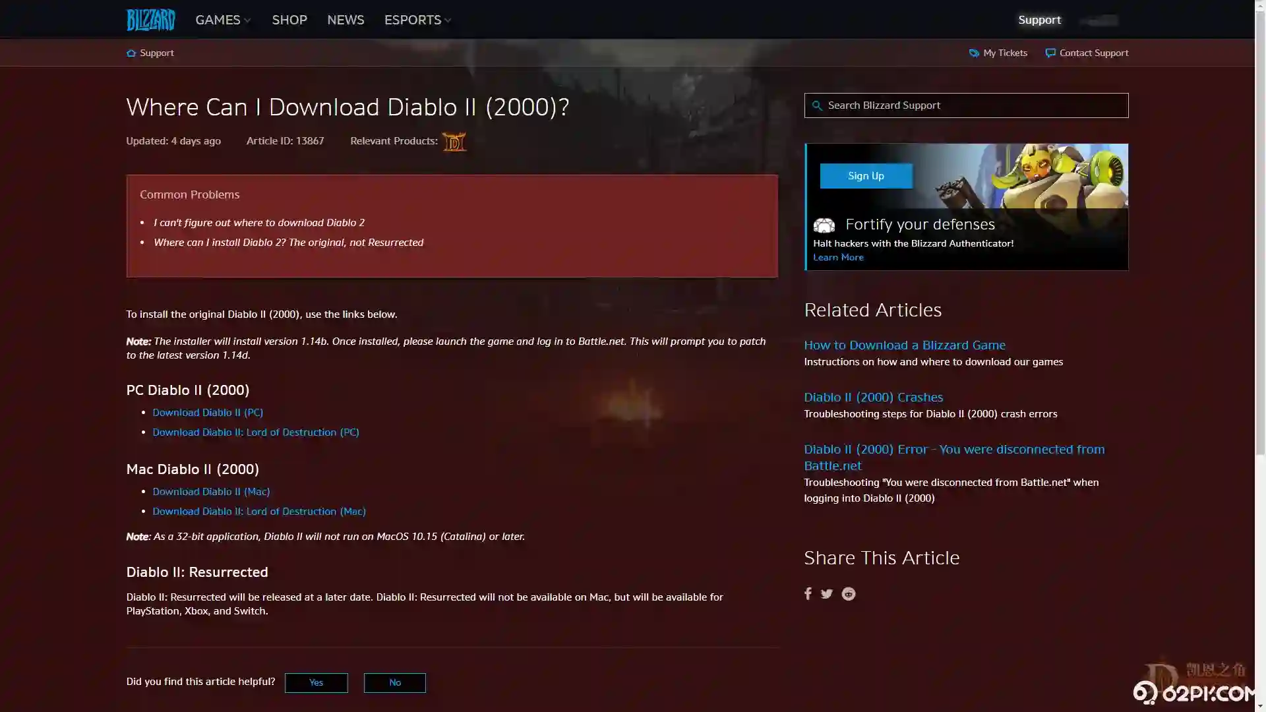Click the search magnifier icon
The image size is (1266, 712).
pyautogui.click(x=817, y=105)
